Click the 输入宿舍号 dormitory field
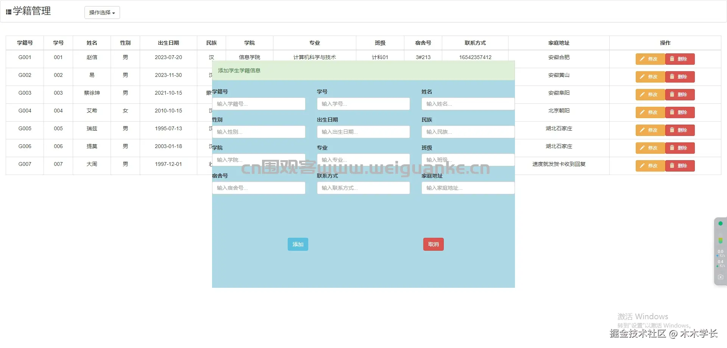Screen dimensions: 727x348 pyautogui.click(x=259, y=188)
